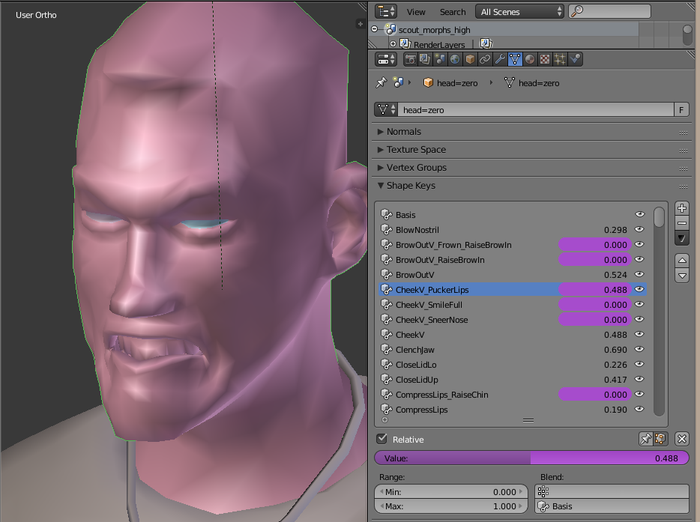Open the Constraints properties tab chain icon
This screenshot has height=522, width=700.
pyautogui.click(x=485, y=59)
